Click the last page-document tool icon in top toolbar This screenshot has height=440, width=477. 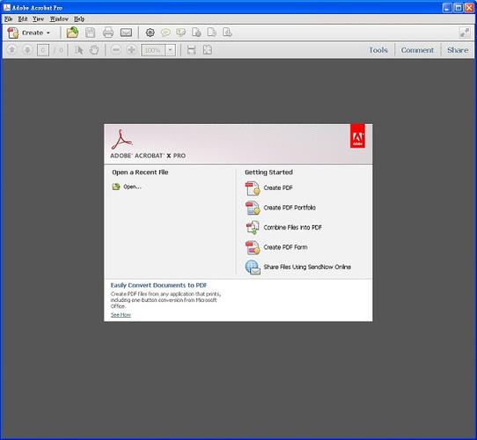(227, 33)
